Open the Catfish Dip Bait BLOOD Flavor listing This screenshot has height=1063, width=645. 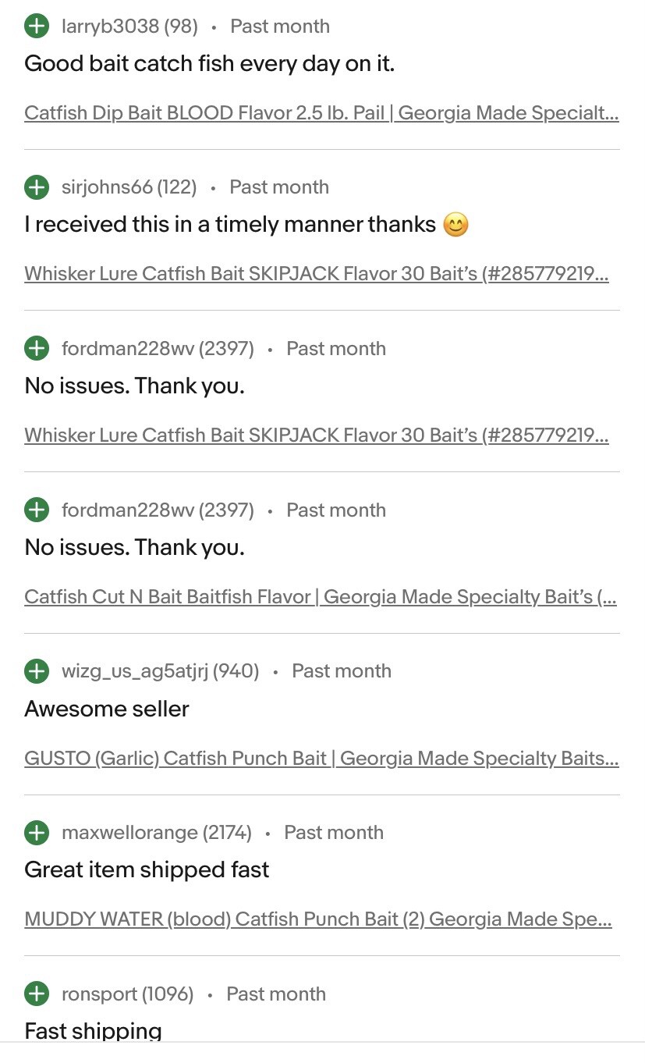[321, 113]
